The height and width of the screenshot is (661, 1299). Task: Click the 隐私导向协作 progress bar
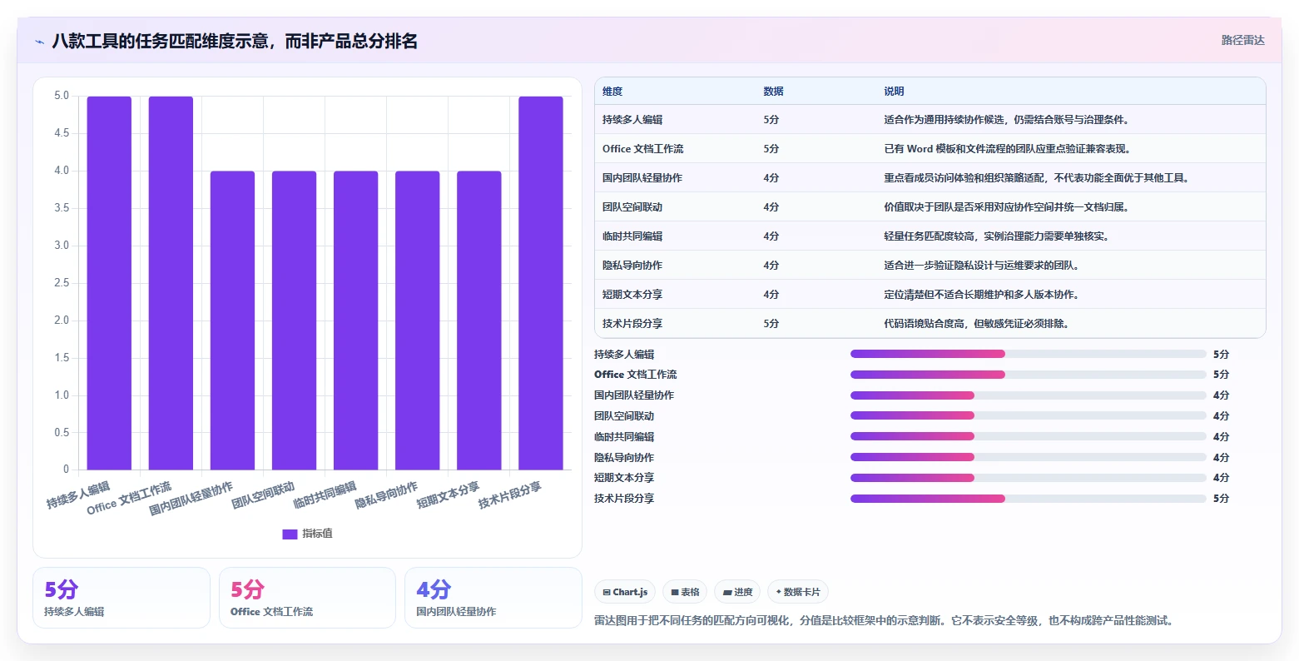pyautogui.click(x=1028, y=457)
